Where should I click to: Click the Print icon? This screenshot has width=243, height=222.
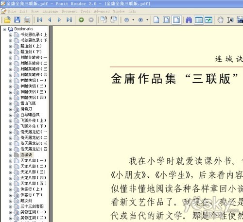point(27,20)
